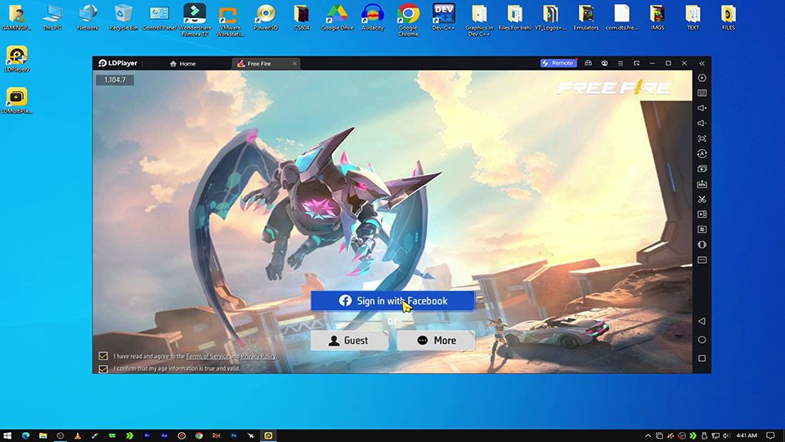This screenshot has width=785, height=442.
Task: Open Microsoft Edge from the taskbar
Action: pyautogui.click(x=25, y=435)
